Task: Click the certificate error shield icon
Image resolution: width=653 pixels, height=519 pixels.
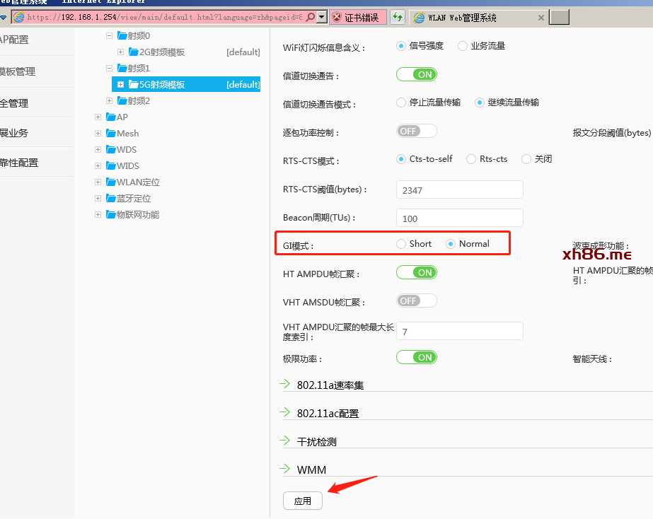Action: pyautogui.click(x=337, y=17)
